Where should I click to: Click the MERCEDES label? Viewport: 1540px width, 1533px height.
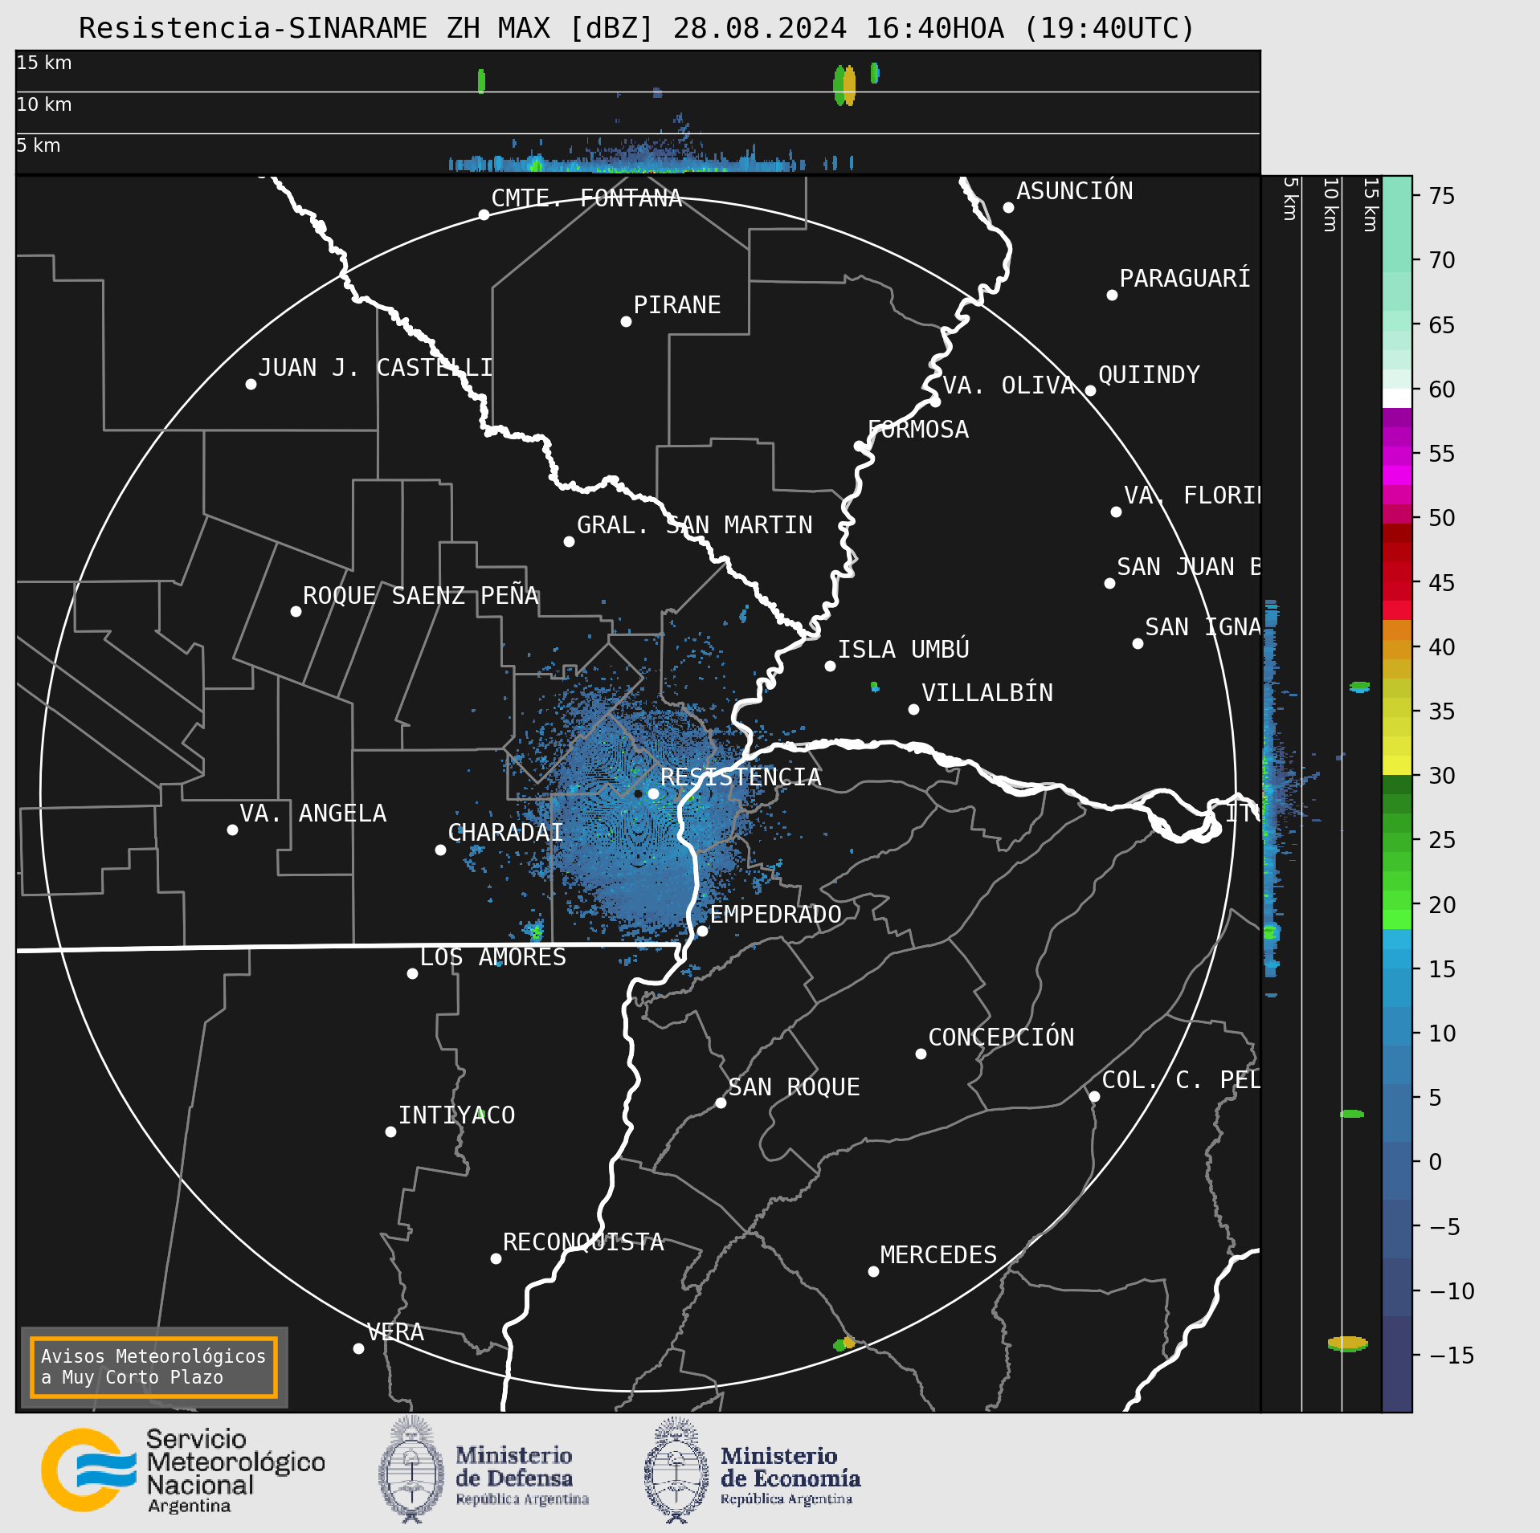pyautogui.click(x=938, y=1255)
